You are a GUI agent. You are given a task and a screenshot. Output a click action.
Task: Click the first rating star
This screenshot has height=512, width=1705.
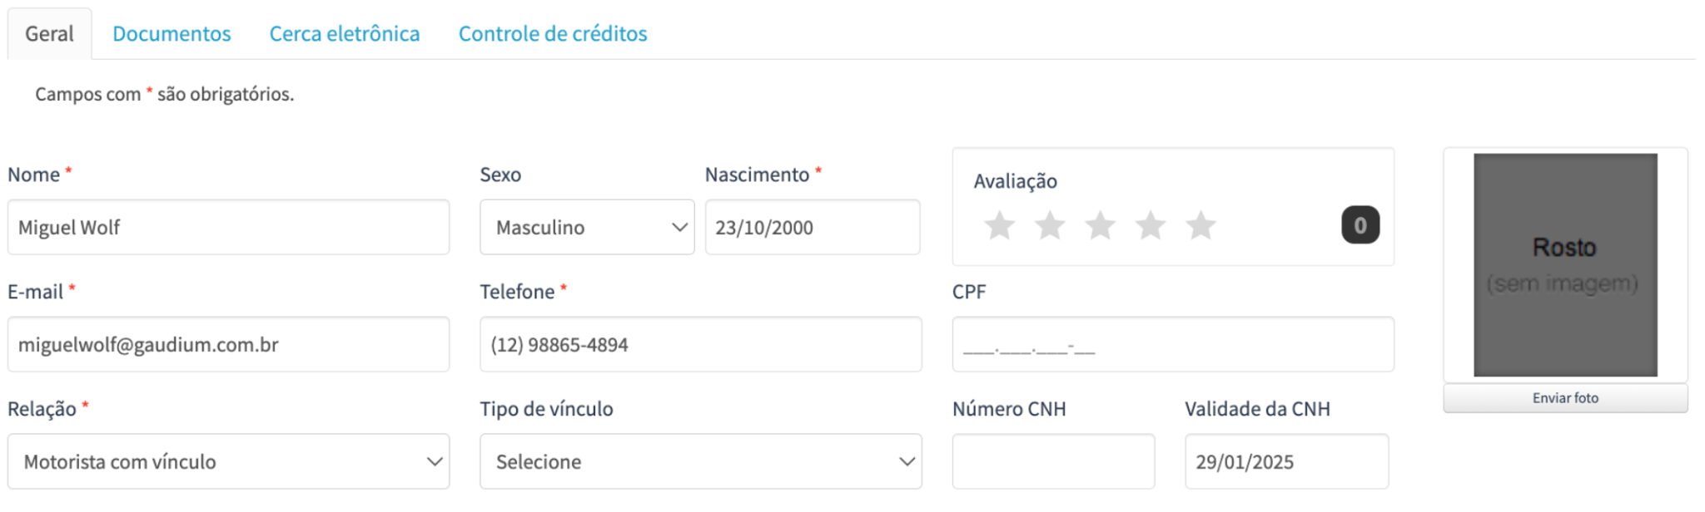click(999, 225)
